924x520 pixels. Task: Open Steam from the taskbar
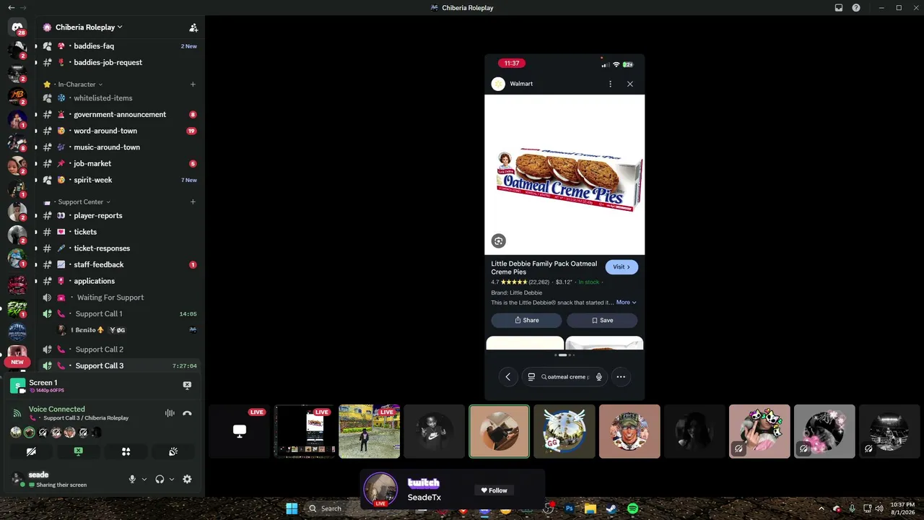pyautogui.click(x=611, y=508)
